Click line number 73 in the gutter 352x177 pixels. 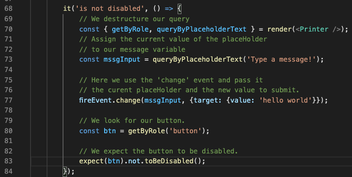pos(8,59)
